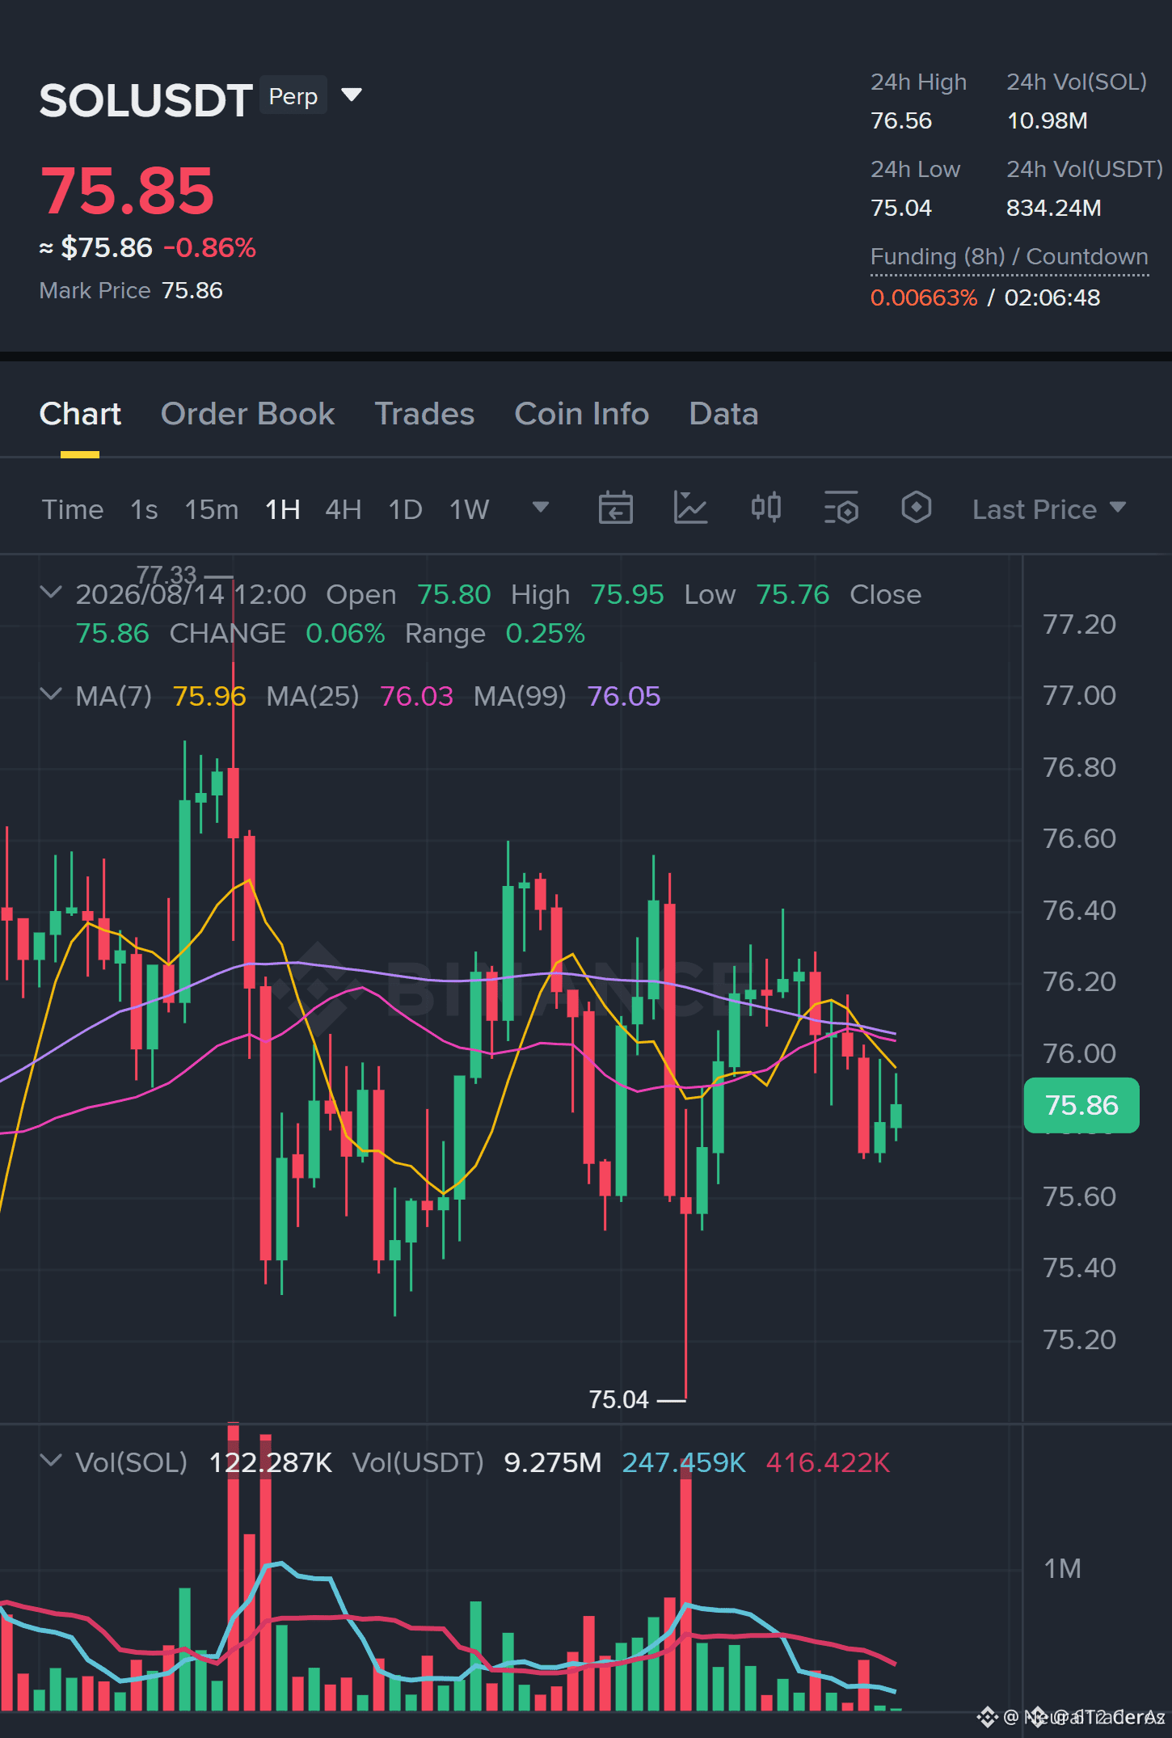Select the candlestick chart type icon
Screen dimensions: 1172x1738
[x=765, y=508]
